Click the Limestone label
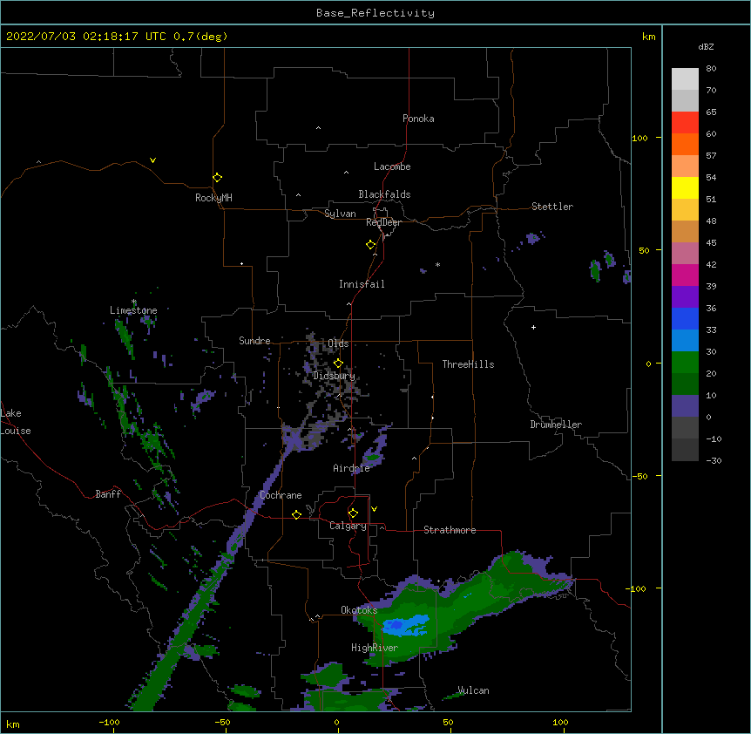 pos(133,310)
